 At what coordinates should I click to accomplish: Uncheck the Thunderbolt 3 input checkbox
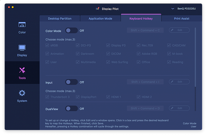pos(47,97)
